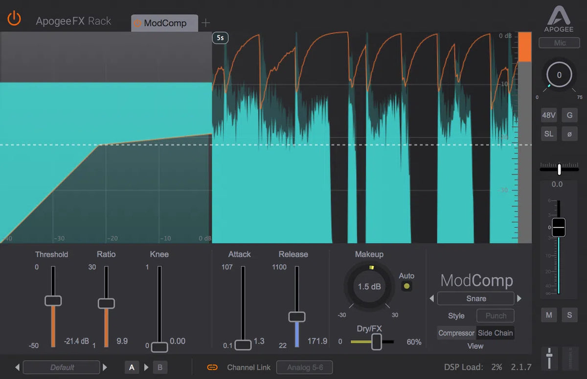Click the plus to add a new plugin
The image size is (587, 379).
coord(205,22)
